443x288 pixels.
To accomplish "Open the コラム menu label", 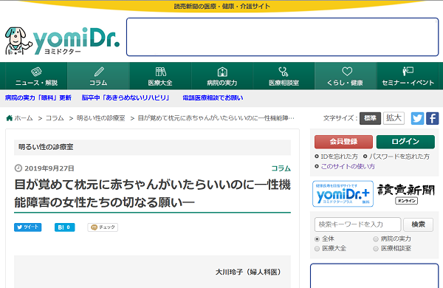I will [98, 83].
